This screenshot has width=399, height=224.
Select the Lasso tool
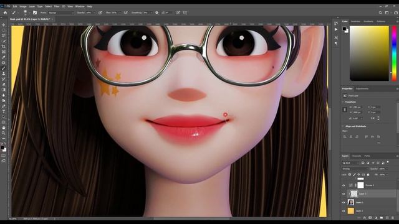(4, 35)
